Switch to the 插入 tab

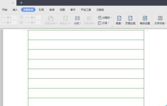[15, 10]
